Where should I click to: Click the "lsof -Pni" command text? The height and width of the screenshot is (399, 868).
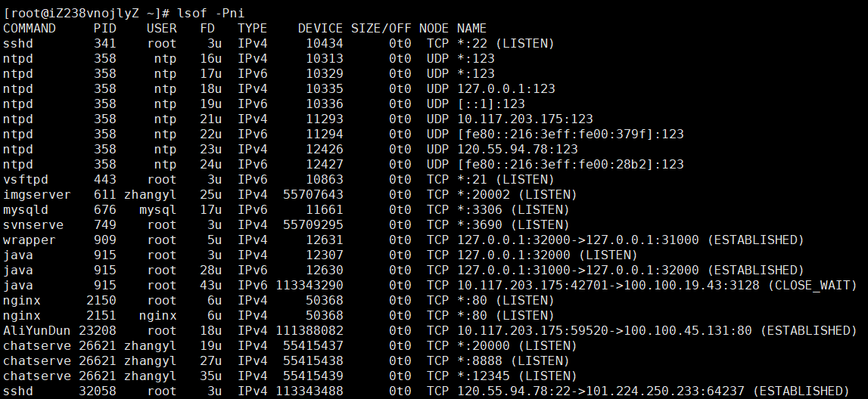[211, 13]
